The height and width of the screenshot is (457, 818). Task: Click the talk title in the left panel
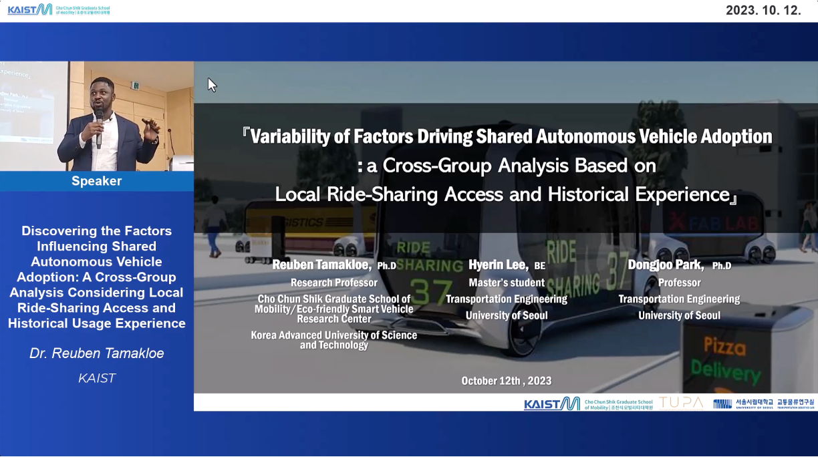click(x=97, y=277)
